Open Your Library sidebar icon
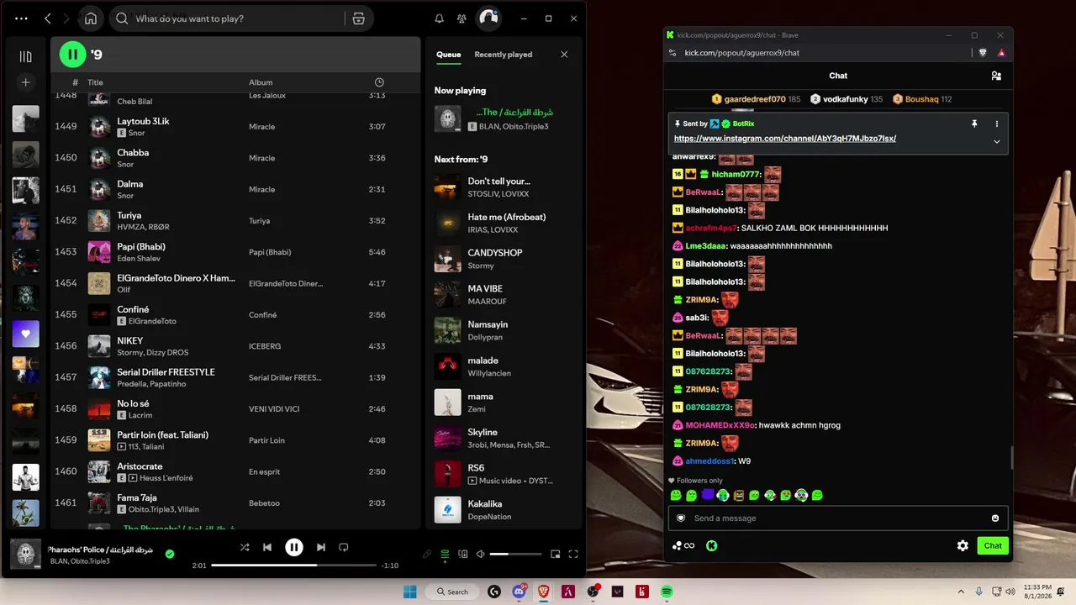This screenshot has width=1076, height=605. click(25, 56)
